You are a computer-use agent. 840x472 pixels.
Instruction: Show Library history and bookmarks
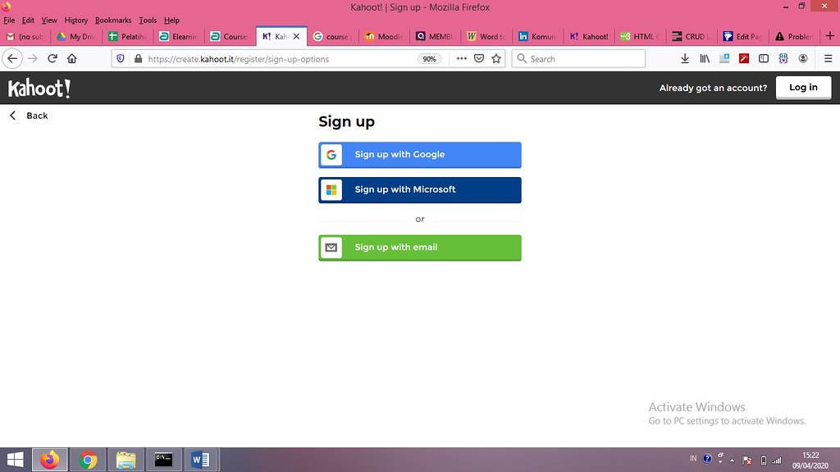(705, 59)
